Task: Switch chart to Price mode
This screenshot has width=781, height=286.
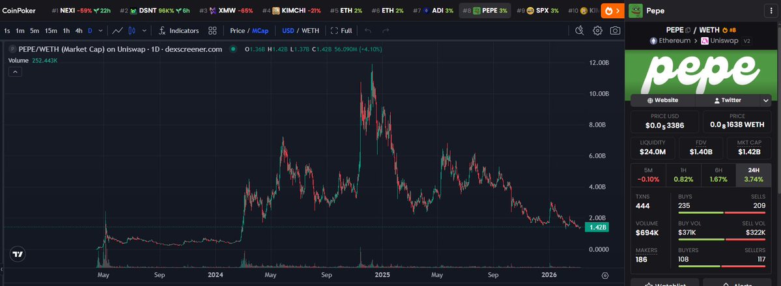Action: click(237, 31)
